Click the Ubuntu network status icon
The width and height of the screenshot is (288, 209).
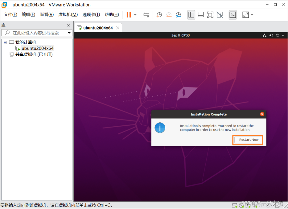tap(265, 35)
